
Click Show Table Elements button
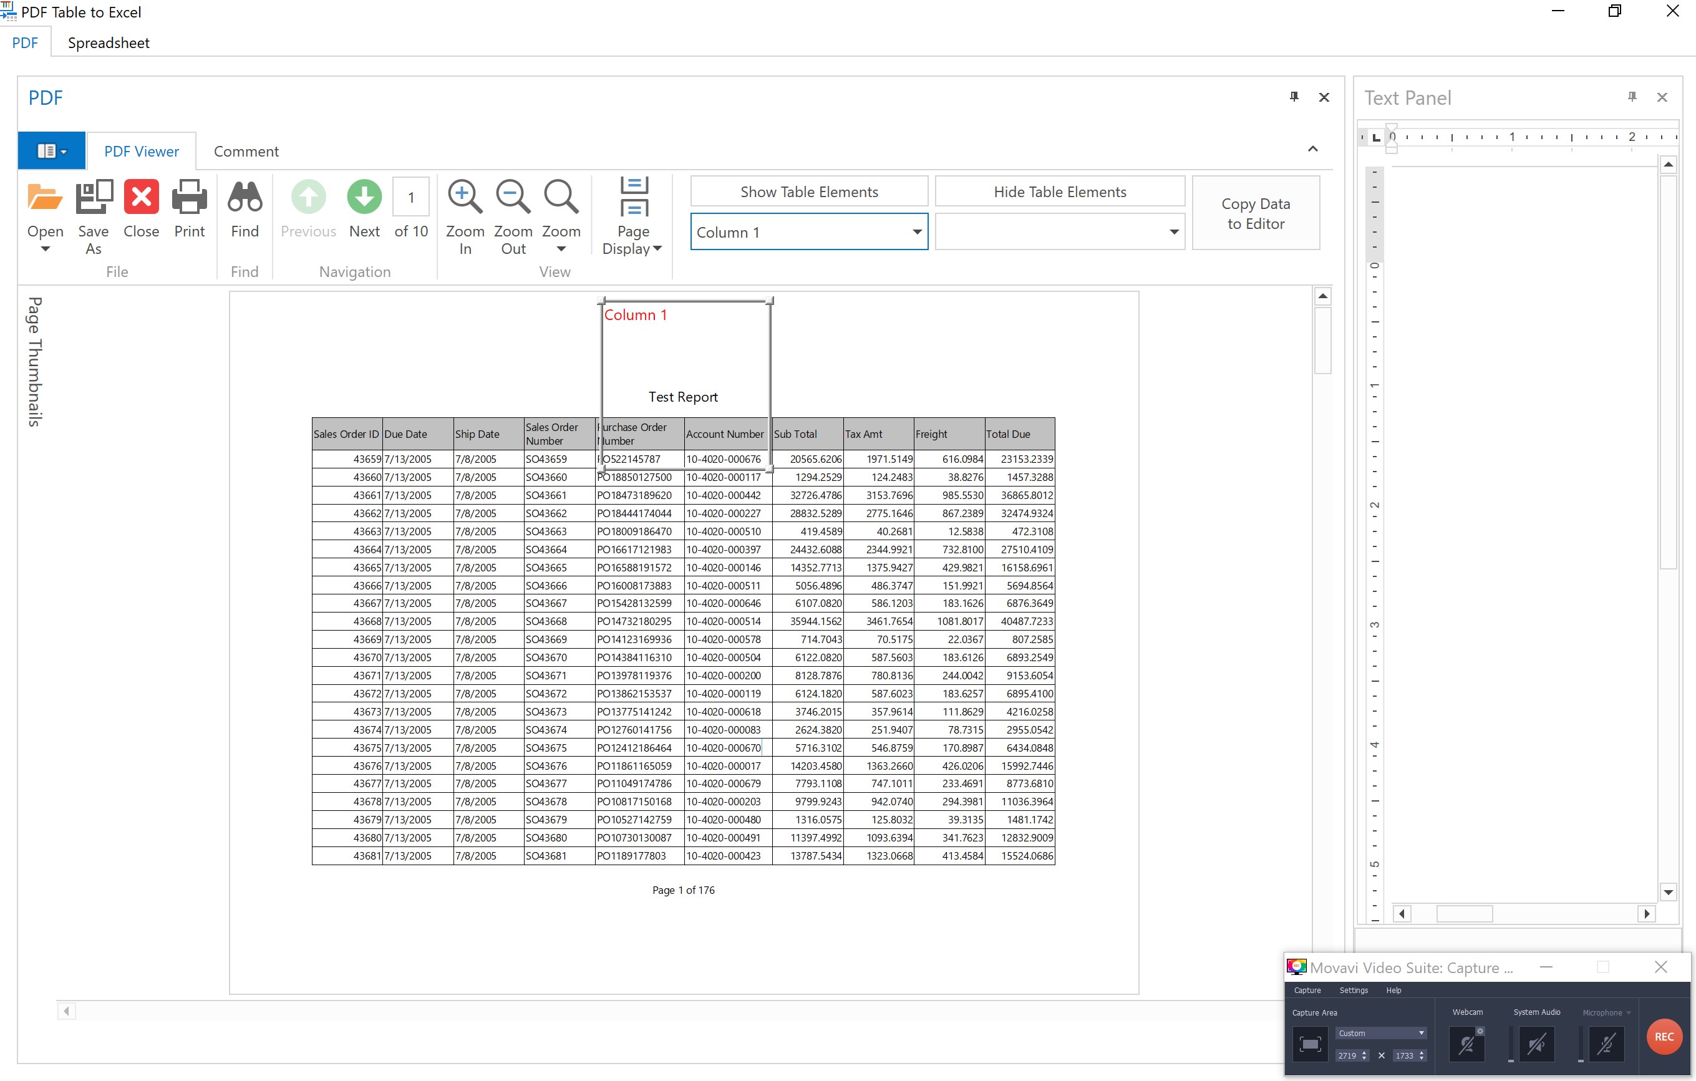(808, 191)
